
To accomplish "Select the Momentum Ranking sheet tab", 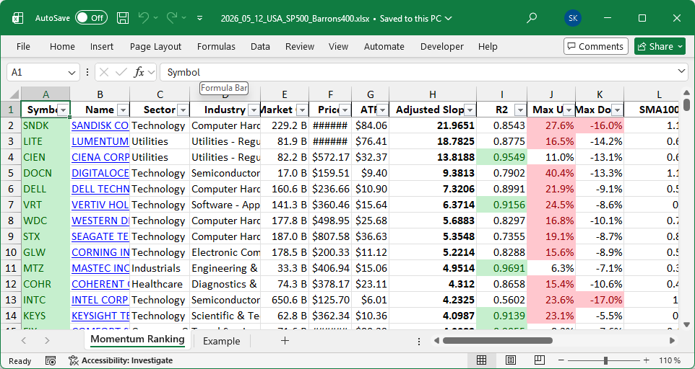I will point(137,339).
